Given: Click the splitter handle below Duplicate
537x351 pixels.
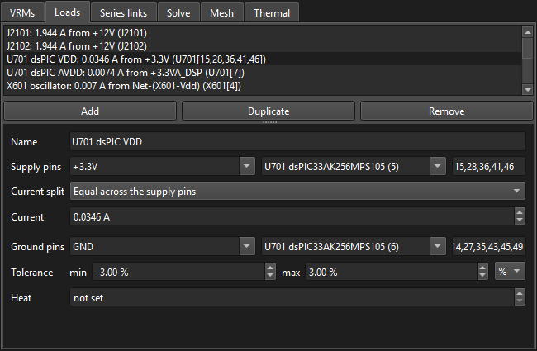Looking at the screenshot, I should pyautogui.click(x=269, y=122).
